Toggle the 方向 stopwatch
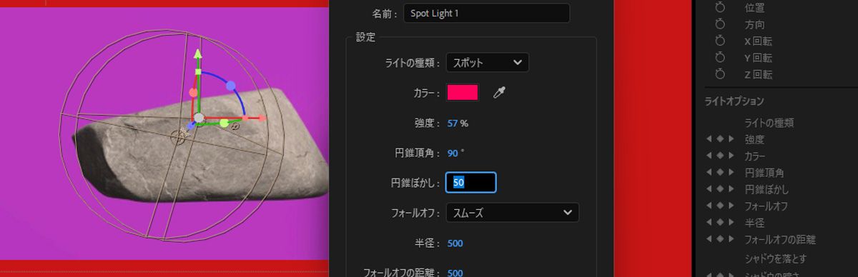Image resolution: width=858 pixels, height=277 pixels. (x=721, y=24)
